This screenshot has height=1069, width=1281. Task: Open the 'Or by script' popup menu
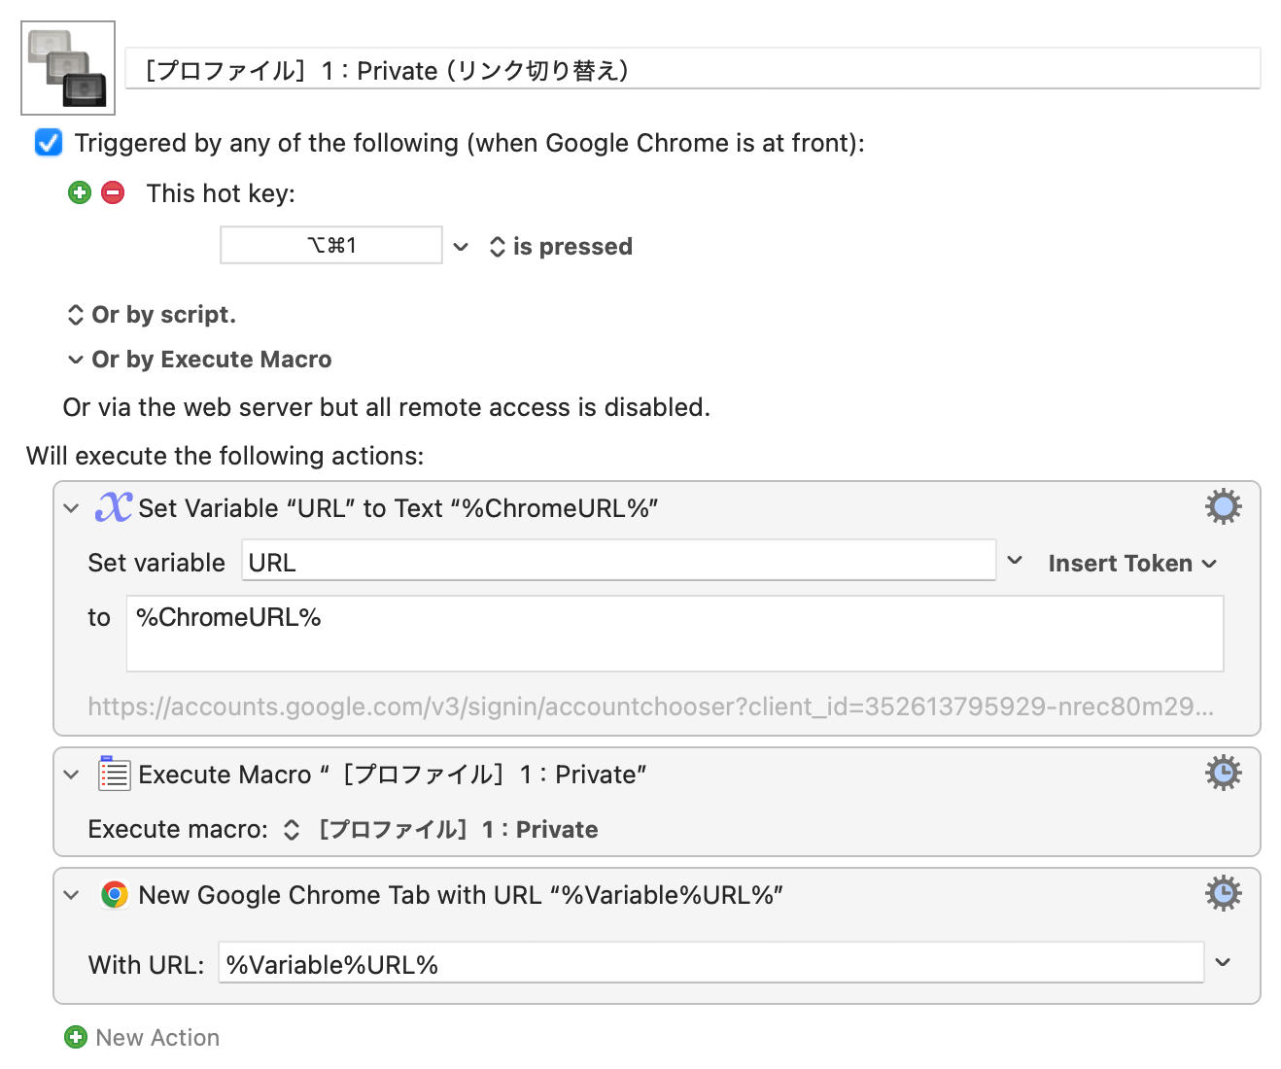coord(152,315)
